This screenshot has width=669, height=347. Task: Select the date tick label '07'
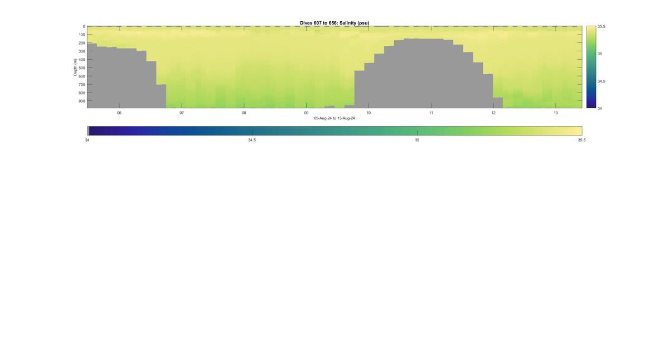click(181, 113)
